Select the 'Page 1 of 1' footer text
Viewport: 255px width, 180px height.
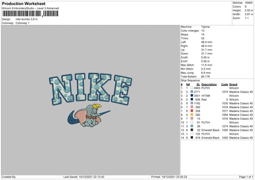pyautogui.click(x=246, y=177)
